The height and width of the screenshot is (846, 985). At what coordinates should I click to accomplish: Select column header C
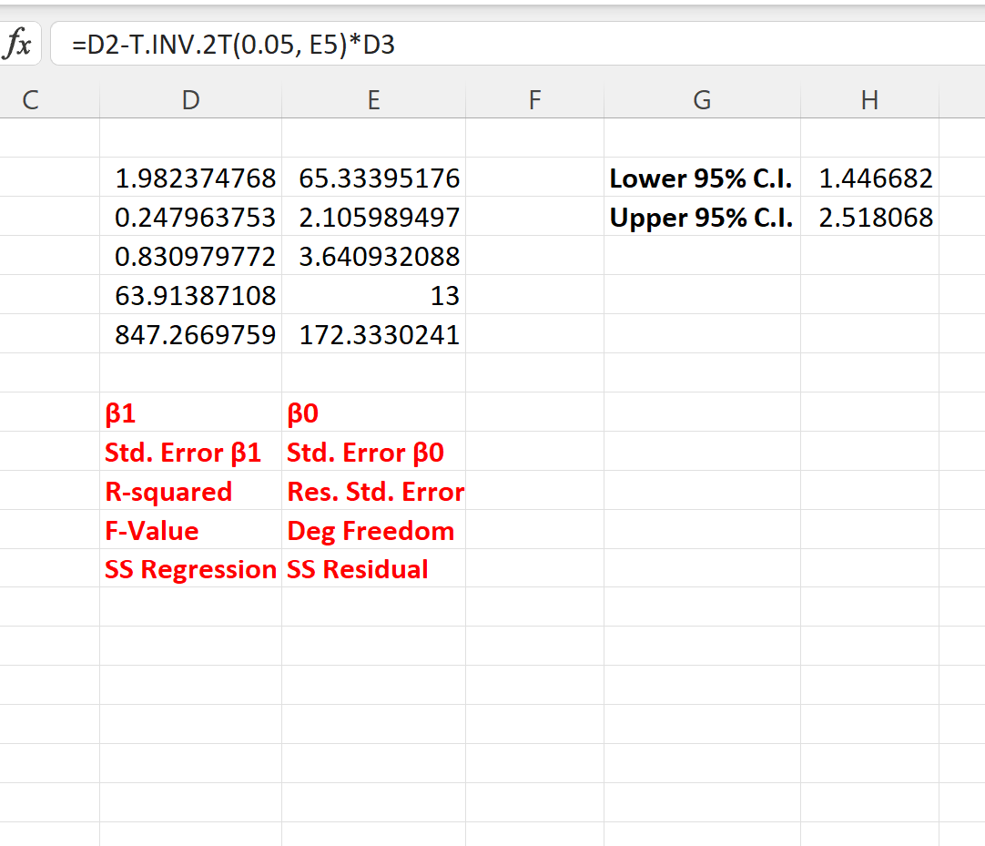30,100
